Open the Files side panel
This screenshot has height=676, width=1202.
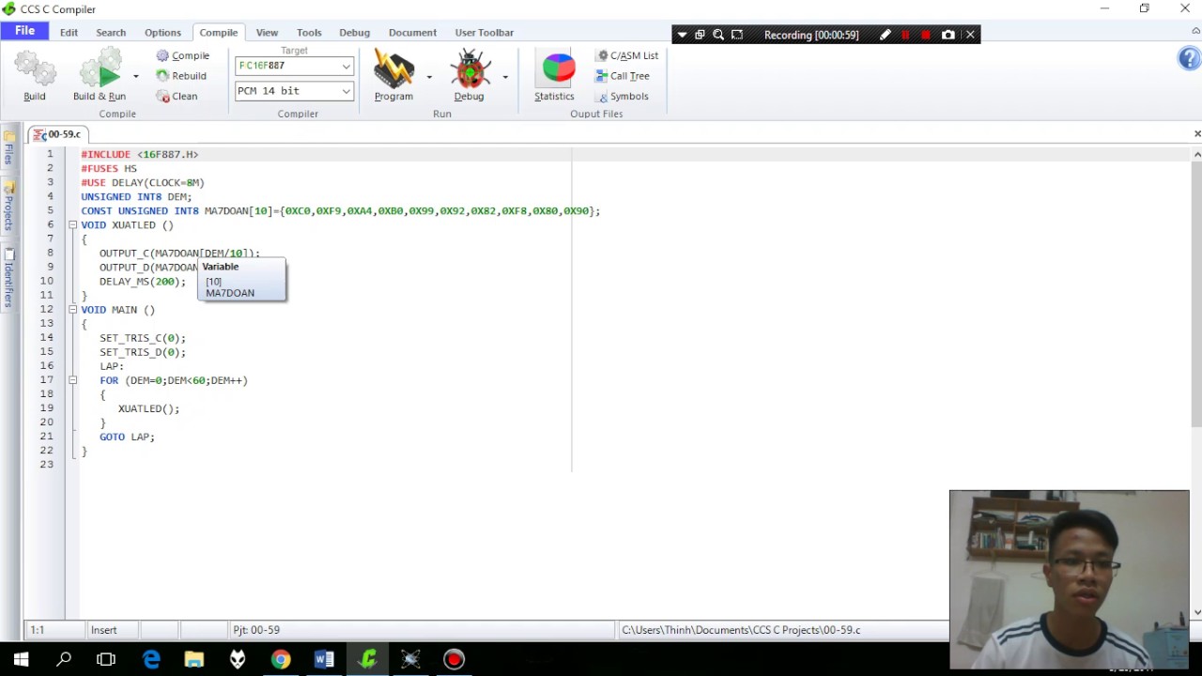coord(8,150)
